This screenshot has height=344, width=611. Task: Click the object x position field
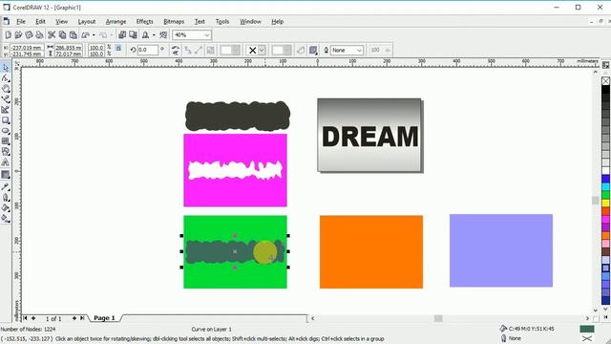[x=27, y=48]
